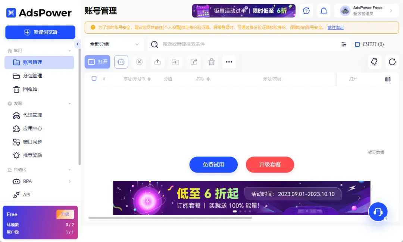Click the trash delete toolbar icon
403x242 pixels.
[212, 62]
